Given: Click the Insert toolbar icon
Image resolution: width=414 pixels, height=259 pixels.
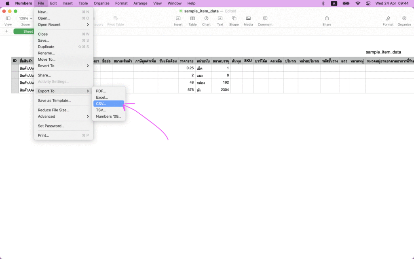Looking at the screenshot, I should (x=178, y=19).
